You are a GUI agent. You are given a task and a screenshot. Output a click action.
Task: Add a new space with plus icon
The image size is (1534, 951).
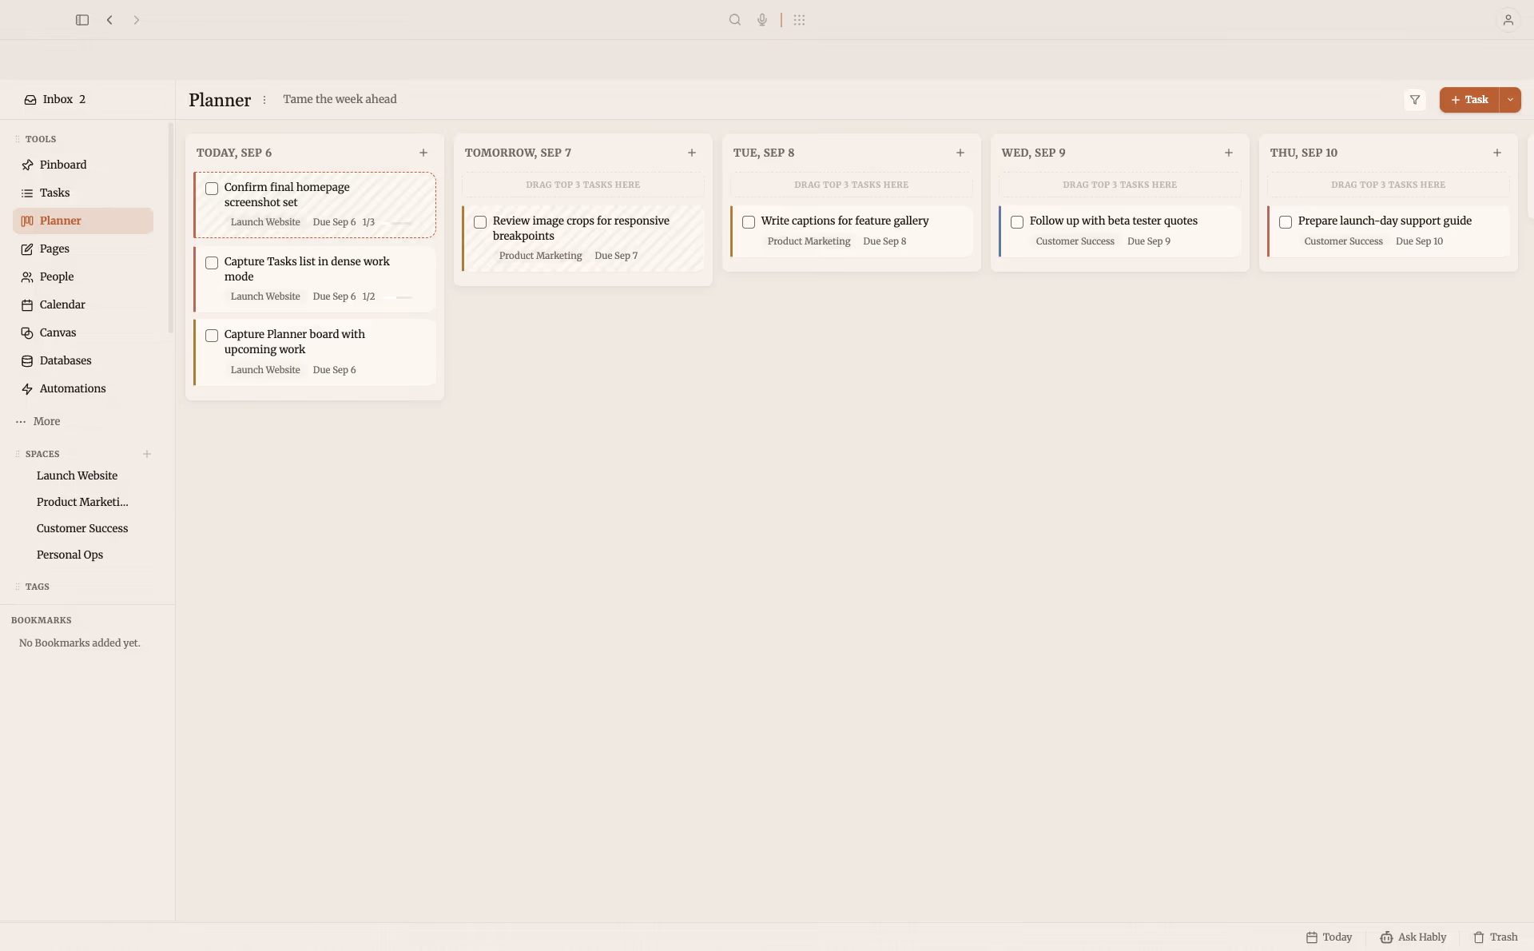coord(147,454)
